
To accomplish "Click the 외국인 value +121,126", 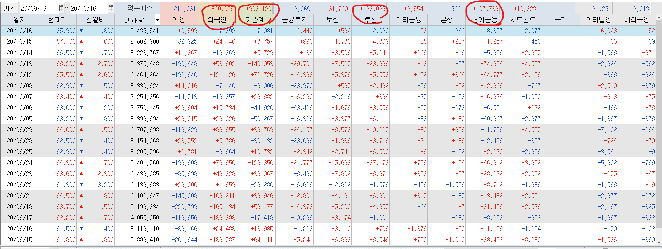I will (x=222, y=75).
